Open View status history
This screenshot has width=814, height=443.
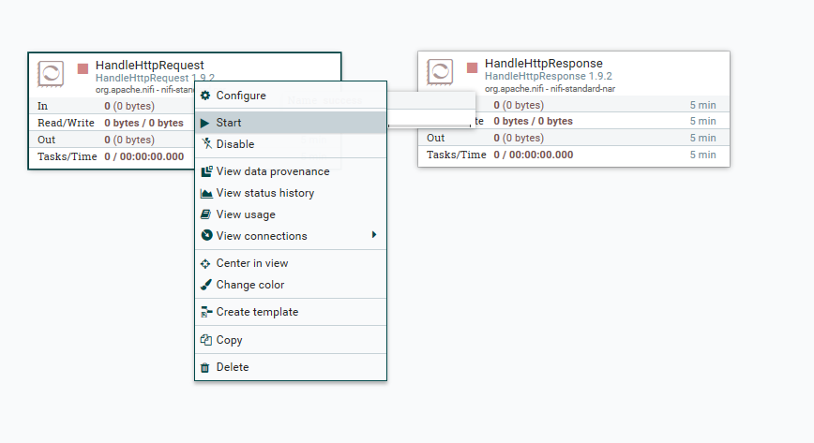click(x=291, y=193)
